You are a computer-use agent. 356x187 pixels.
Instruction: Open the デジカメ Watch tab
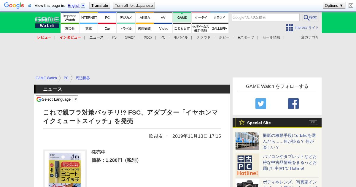(126, 18)
